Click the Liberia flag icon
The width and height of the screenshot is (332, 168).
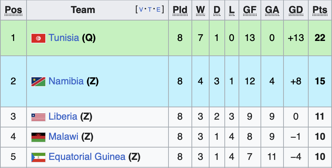point(38,117)
